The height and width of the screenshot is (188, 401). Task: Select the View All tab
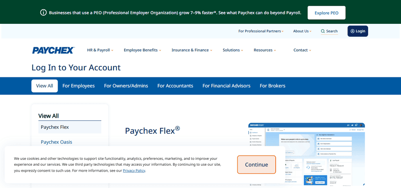[45, 86]
